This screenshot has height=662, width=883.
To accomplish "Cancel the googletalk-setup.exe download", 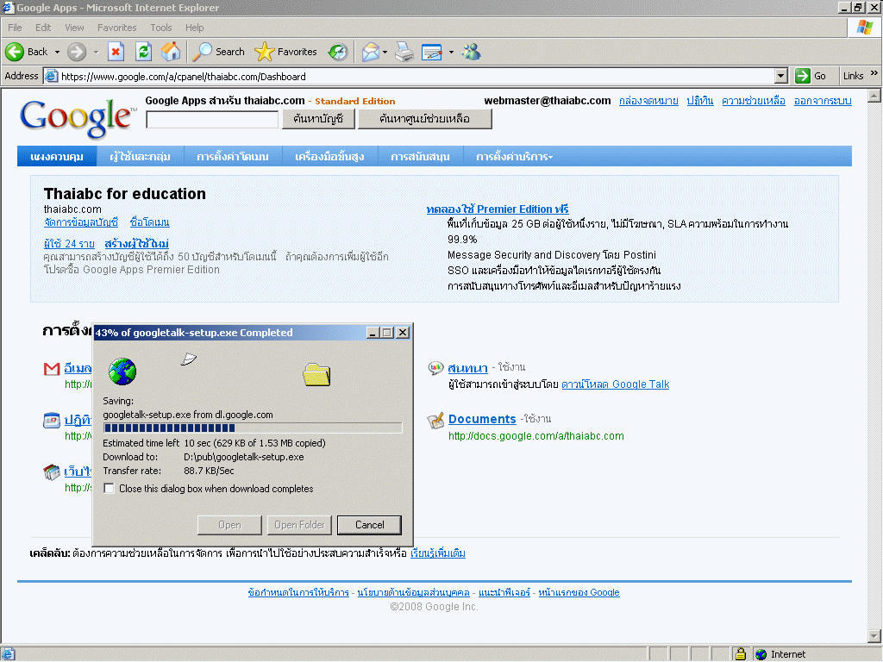I will pos(369,525).
